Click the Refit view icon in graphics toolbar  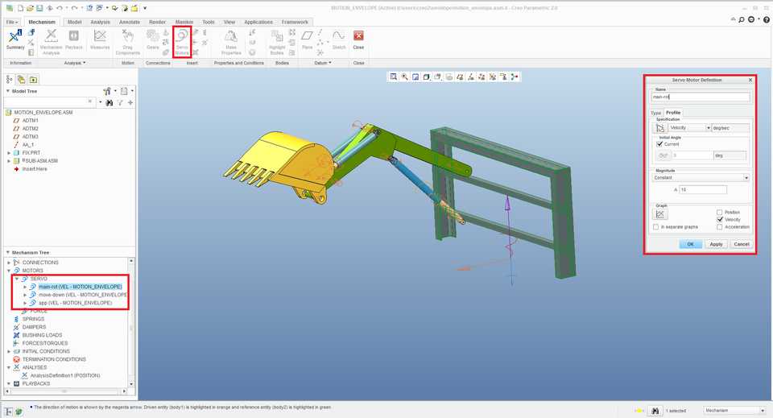(394, 77)
